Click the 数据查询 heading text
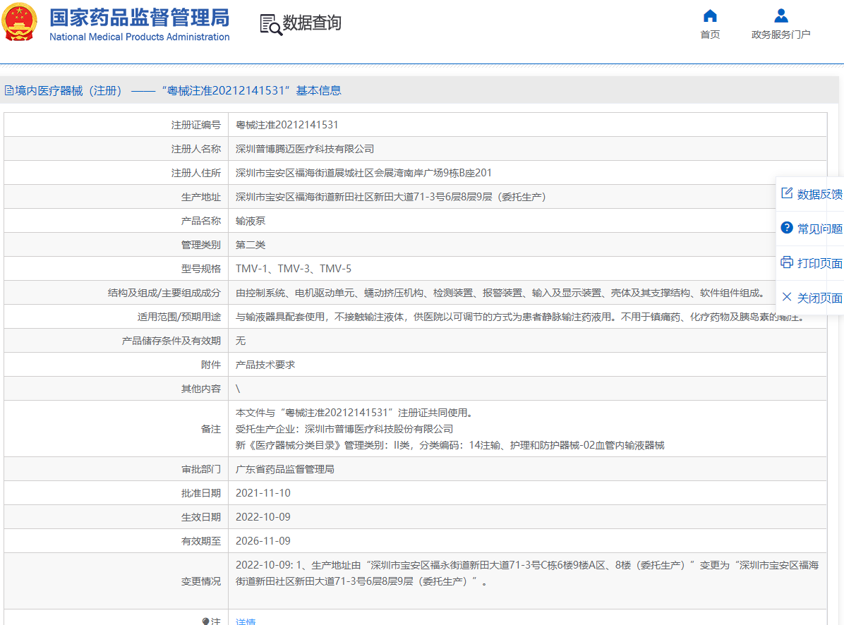 312,23
